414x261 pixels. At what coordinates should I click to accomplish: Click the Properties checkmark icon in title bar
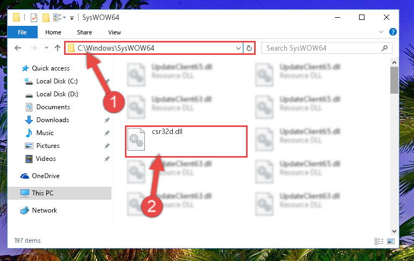point(34,18)
